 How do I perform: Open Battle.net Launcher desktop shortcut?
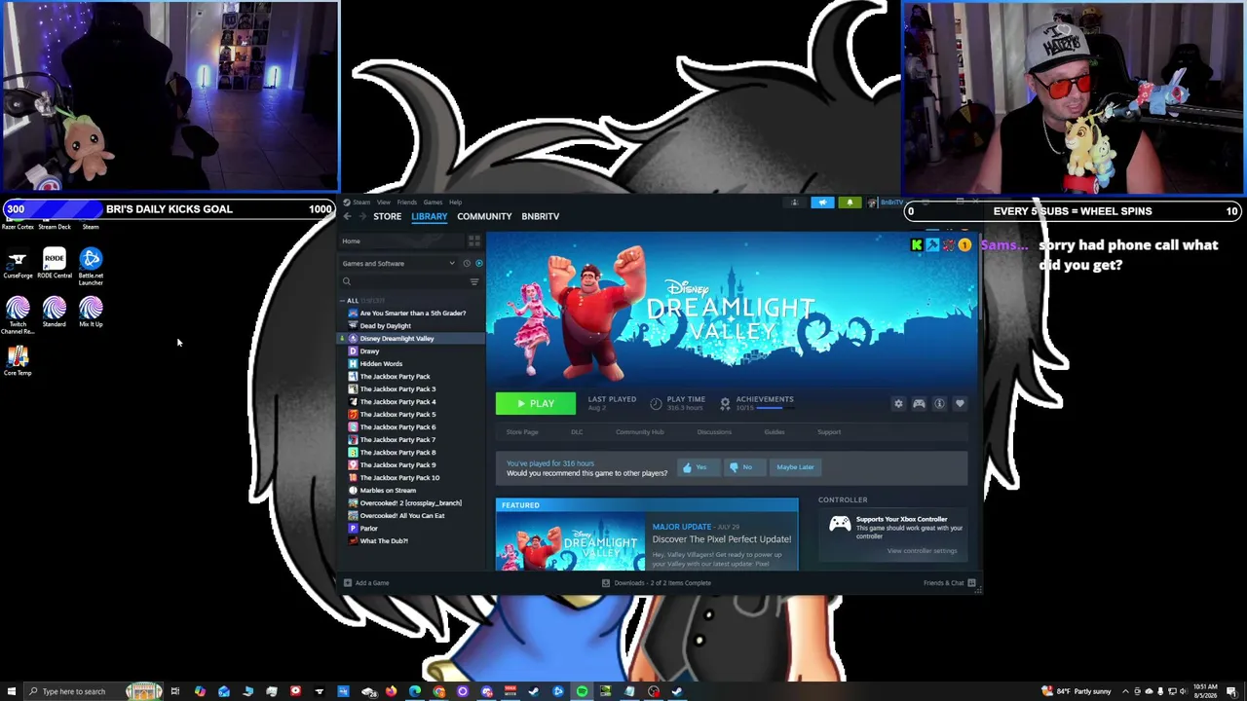[91, 267]
